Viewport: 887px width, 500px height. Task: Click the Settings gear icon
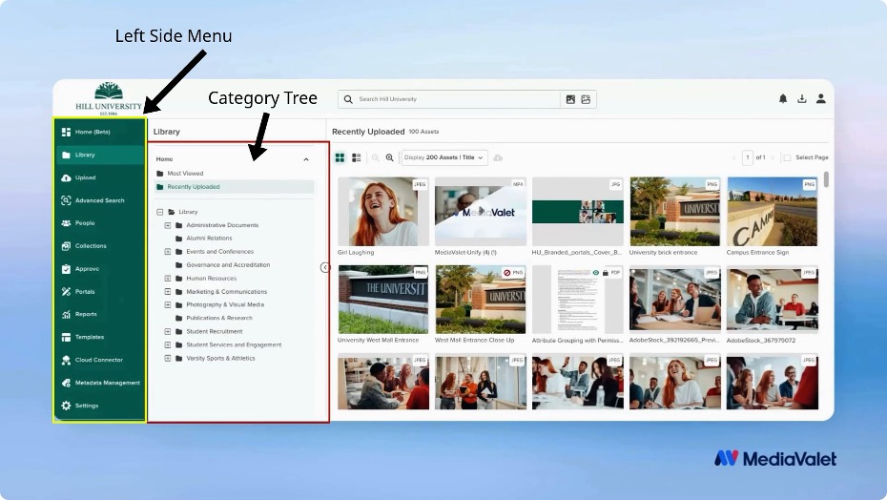(66, 406)
